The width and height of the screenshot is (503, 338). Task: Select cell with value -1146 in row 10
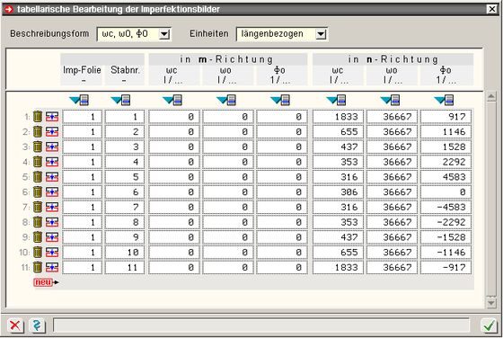[446, 253]
